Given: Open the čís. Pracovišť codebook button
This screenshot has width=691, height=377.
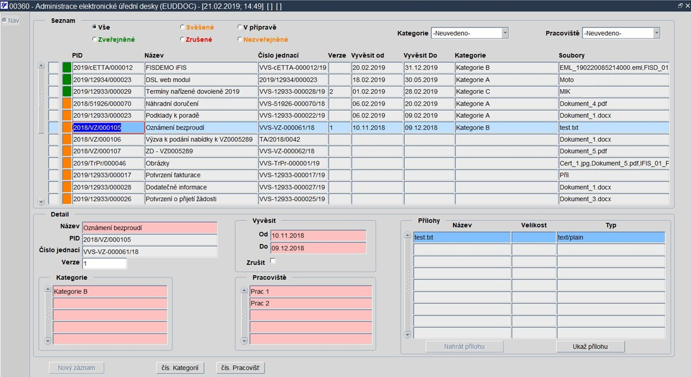Looking at the screenshot, I should tap(240, 368).
